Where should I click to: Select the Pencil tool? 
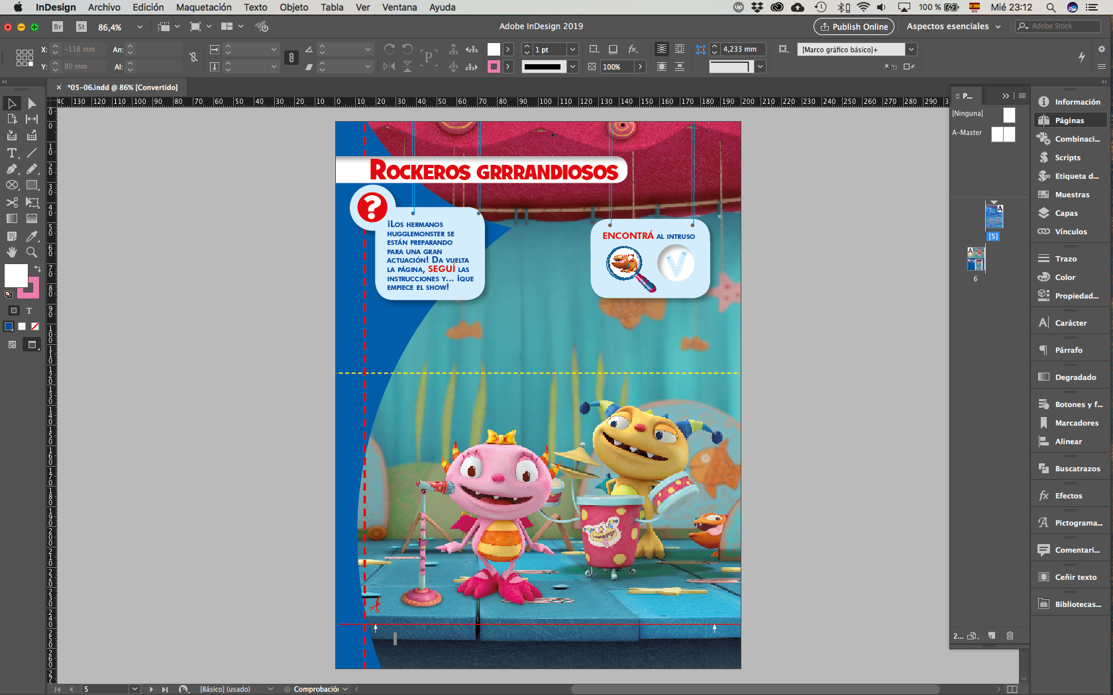pyautogui.click(x=32, y=169)
